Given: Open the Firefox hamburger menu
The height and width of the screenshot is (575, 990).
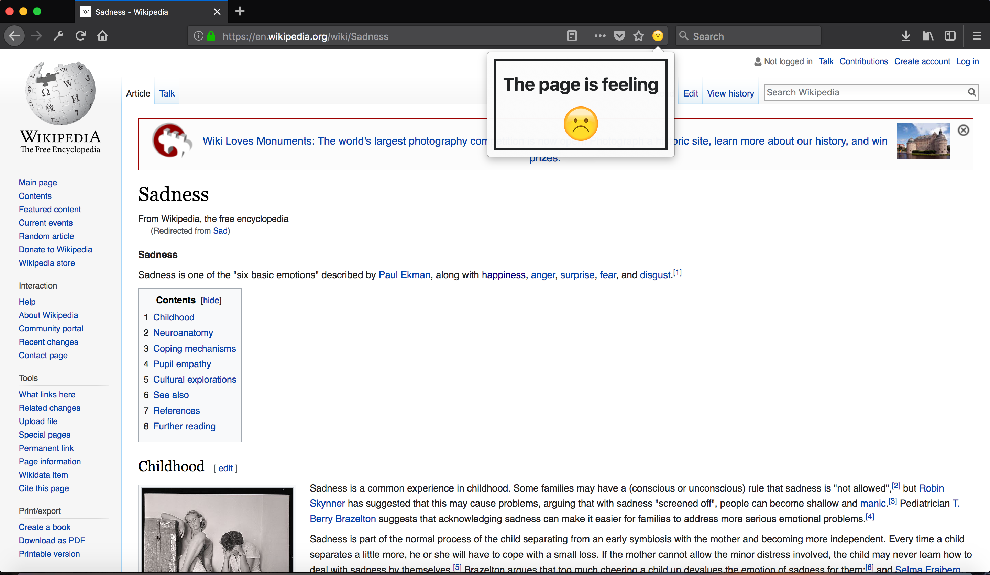Looking at the screenshot, I should pos(977,36).
